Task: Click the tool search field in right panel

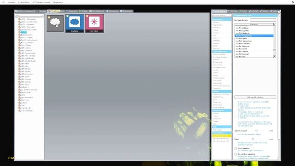Action: pos(222,15)
